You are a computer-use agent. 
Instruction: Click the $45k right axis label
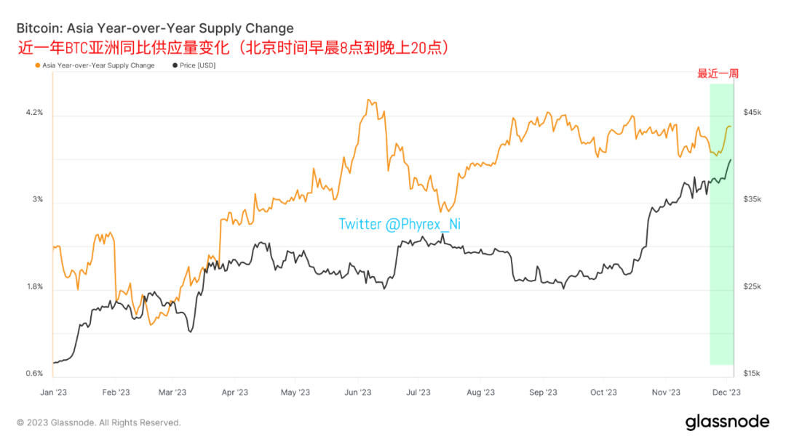tap(753, 113)
